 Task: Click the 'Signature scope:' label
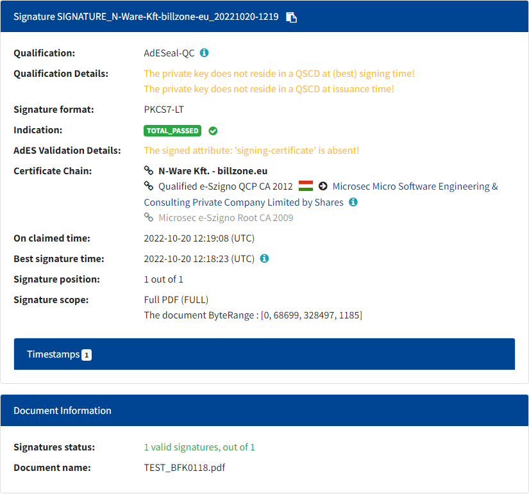[x=51, y=300]
